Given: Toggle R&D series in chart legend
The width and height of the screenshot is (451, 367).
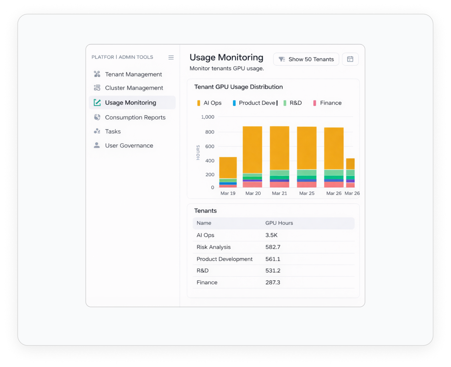Looking at the screenshot, I should coord(292,103).
